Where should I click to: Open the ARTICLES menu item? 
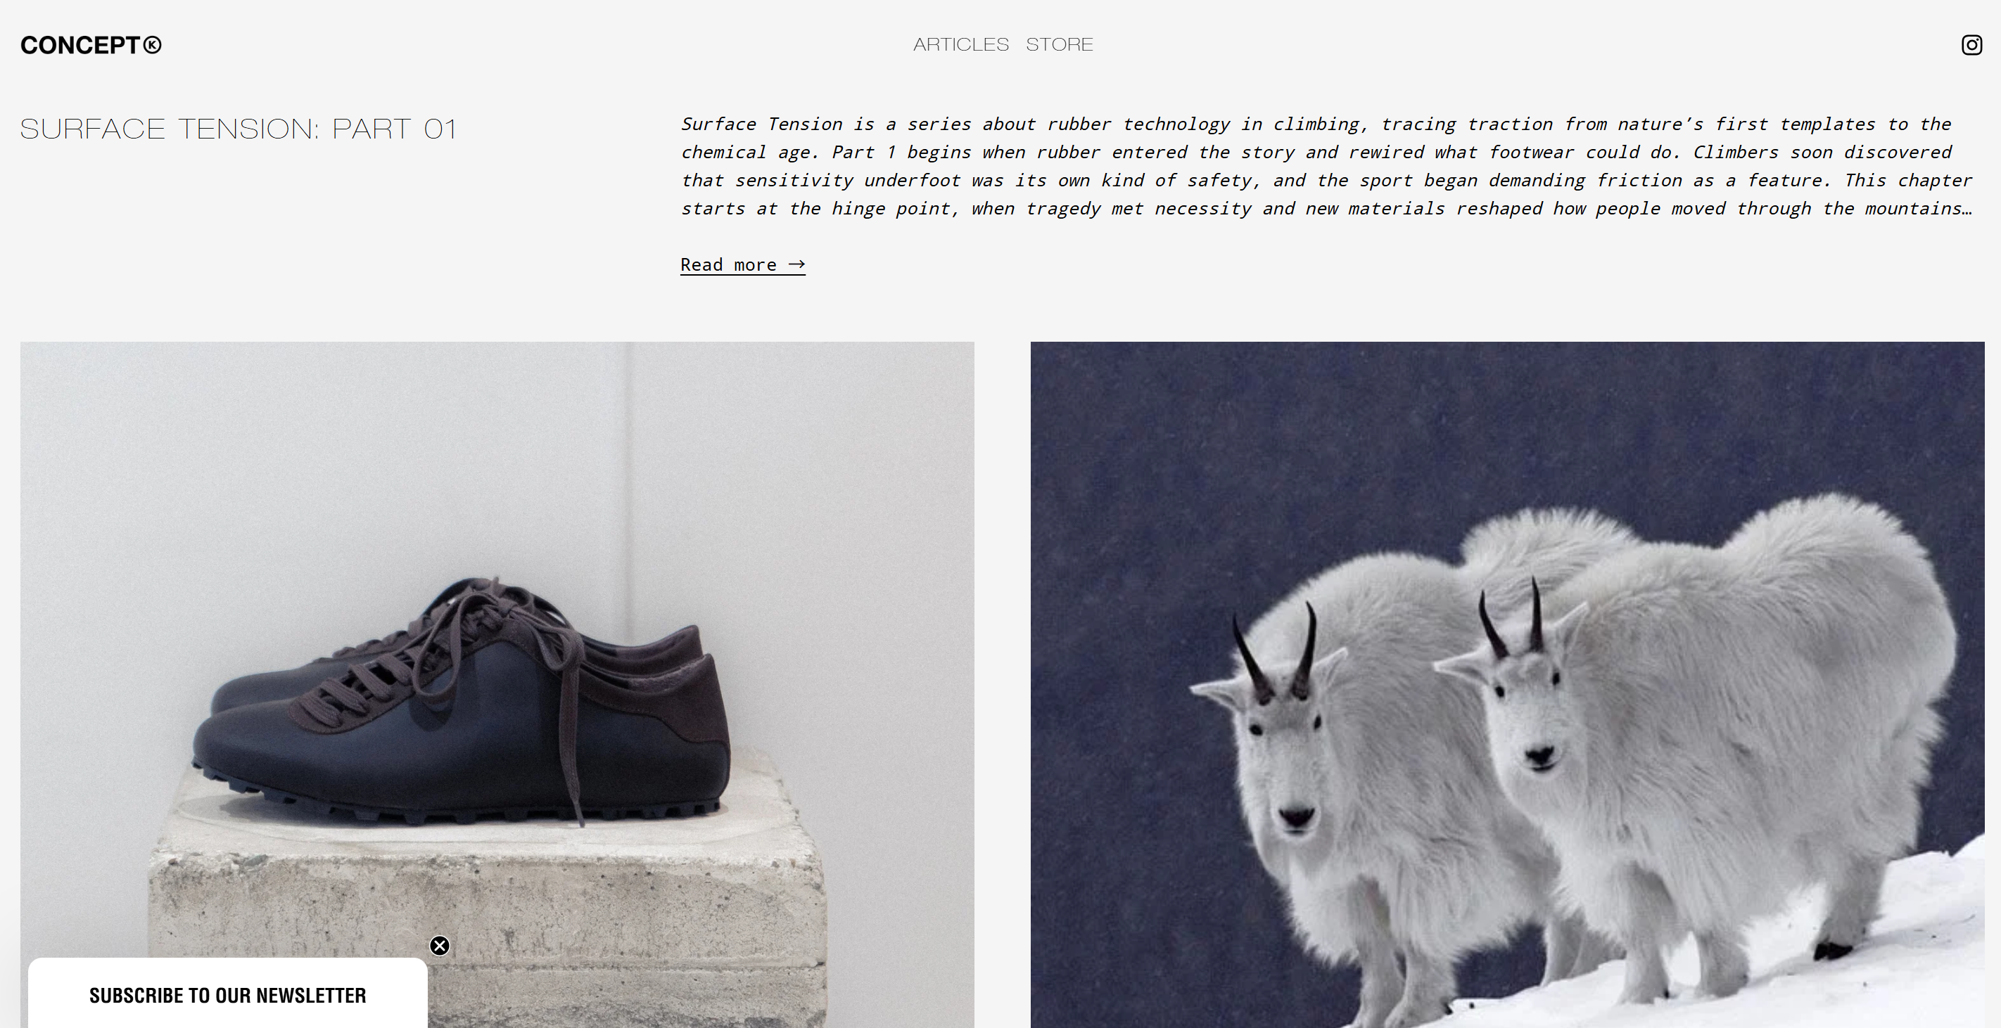click(961, 44)
